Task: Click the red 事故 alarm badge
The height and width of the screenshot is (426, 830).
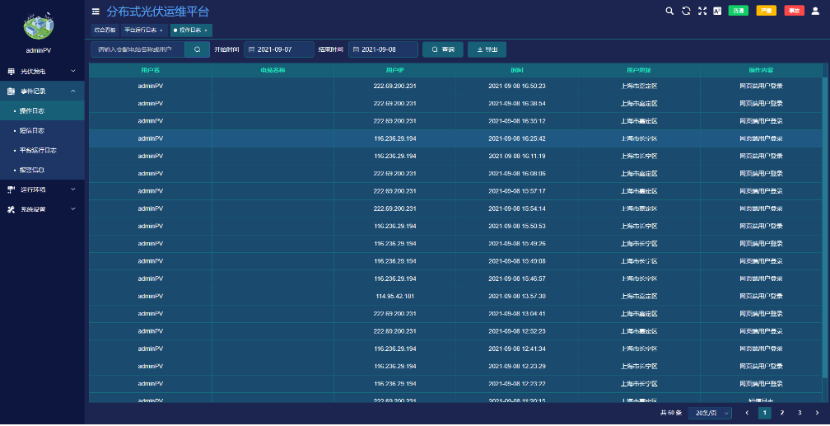Action: pyautogui.click(x=794, y=11)
